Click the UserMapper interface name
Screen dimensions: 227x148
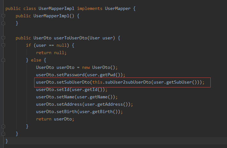[x=117, y=9]
